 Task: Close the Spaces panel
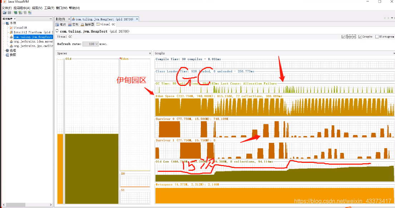tap(150, 53)
